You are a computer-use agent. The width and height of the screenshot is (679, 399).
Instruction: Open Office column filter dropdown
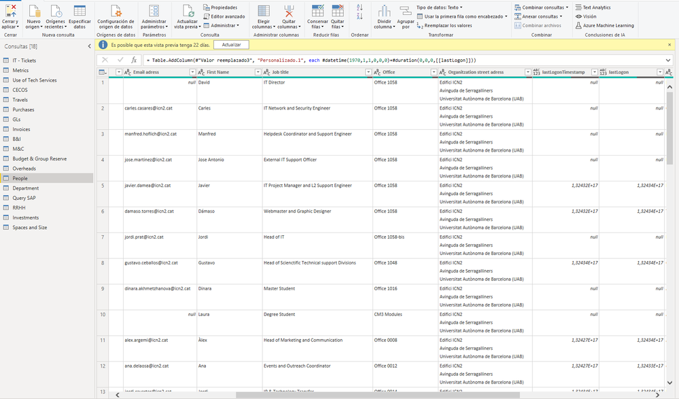point(434,72)
